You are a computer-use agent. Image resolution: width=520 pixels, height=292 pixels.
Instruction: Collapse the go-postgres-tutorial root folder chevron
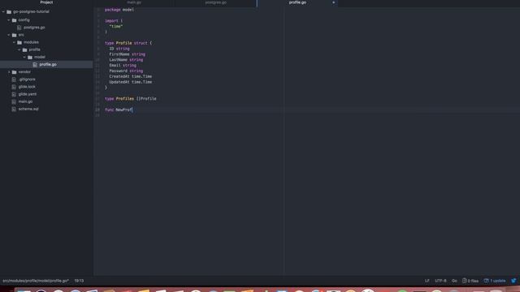[x=3, y=12]
